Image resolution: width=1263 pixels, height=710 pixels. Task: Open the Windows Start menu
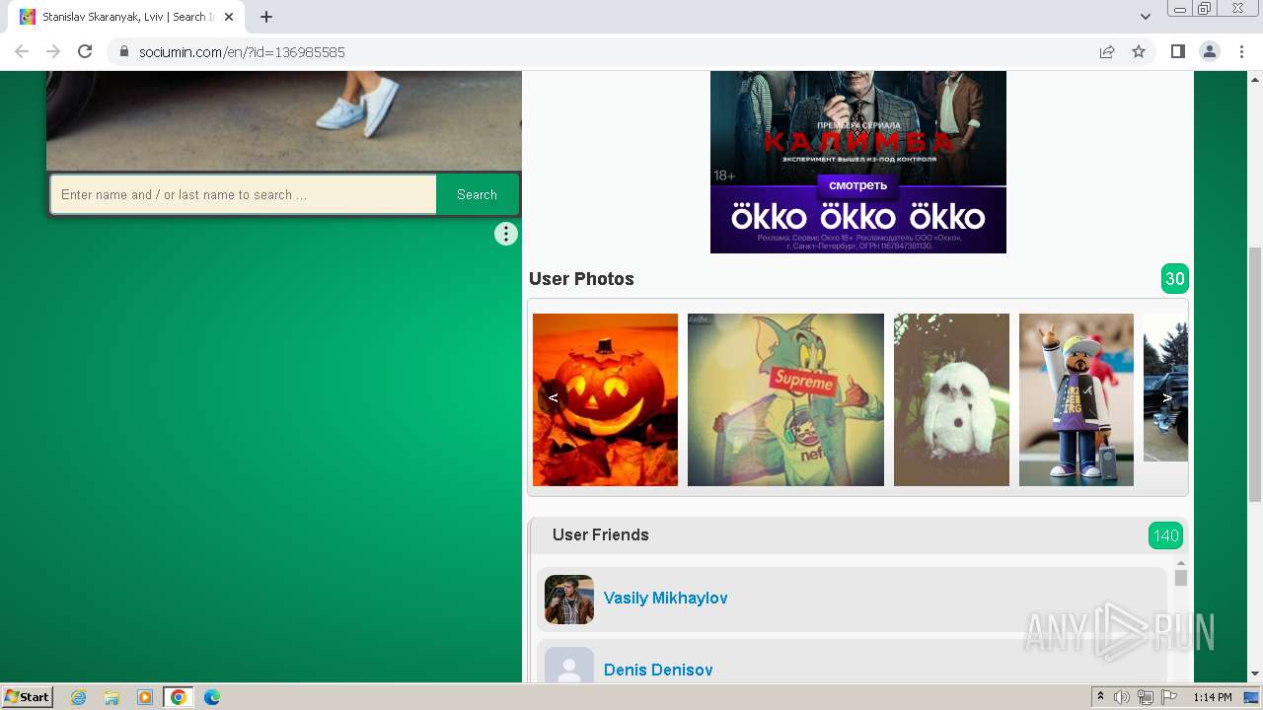pyautogui.click(x=27, y=696)
